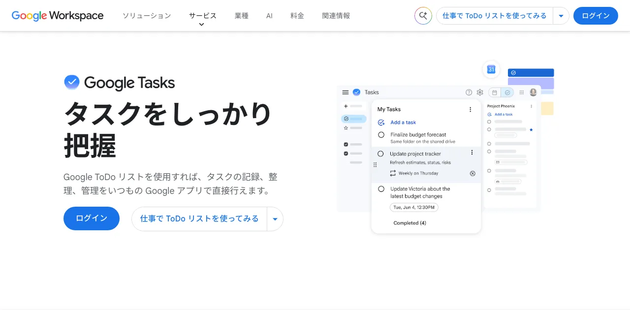
Task: Switch to tasks view toggle in mockup
Action: [x=507, y=92]
